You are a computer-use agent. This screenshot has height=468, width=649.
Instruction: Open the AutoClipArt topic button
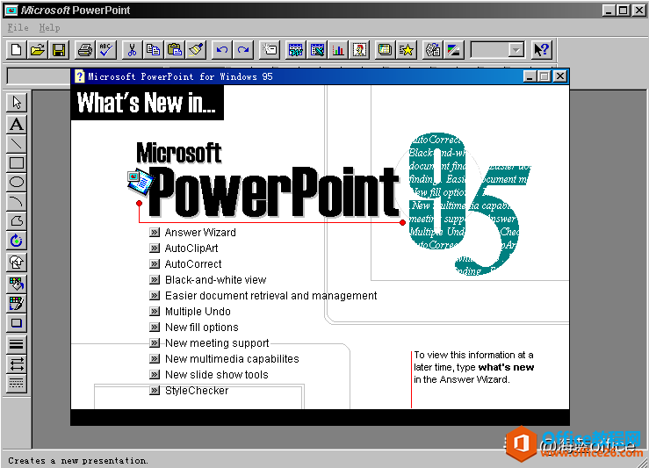[155, 248]
